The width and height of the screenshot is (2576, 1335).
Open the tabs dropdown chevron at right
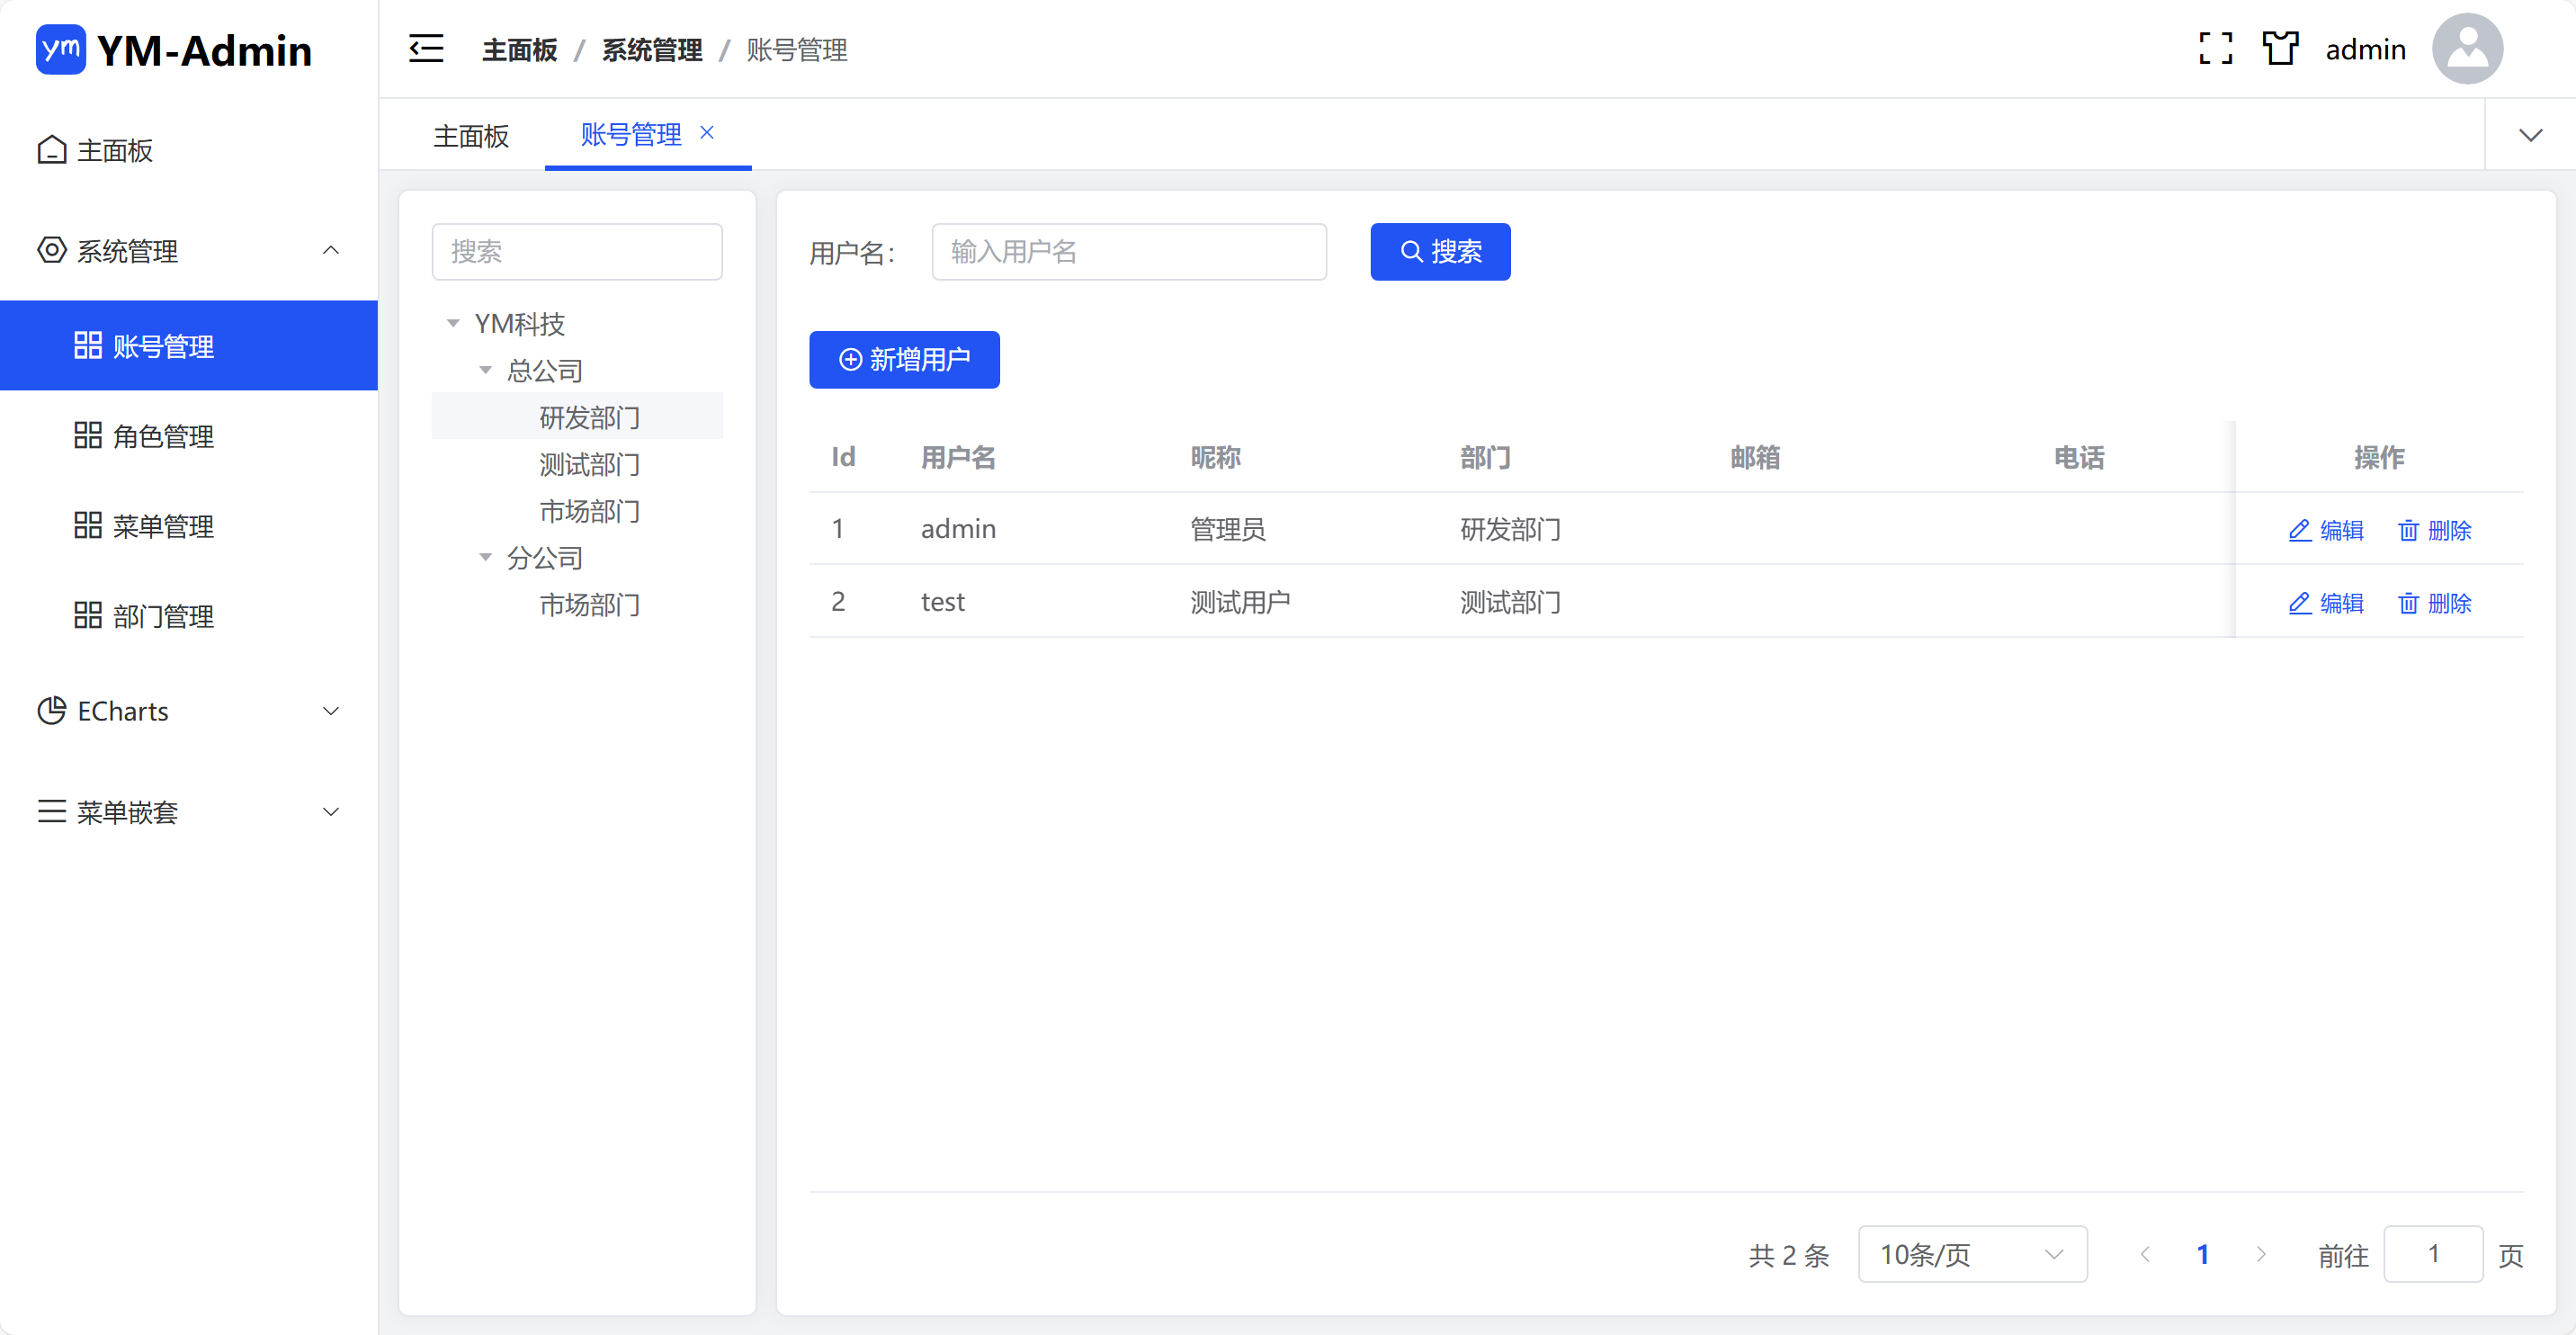pos(2530,135)
